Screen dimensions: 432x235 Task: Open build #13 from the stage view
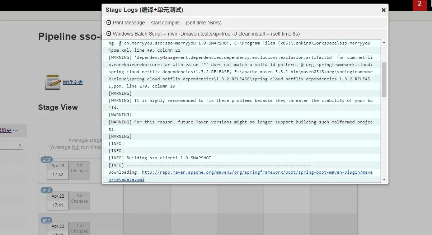(x=47, y=159)
